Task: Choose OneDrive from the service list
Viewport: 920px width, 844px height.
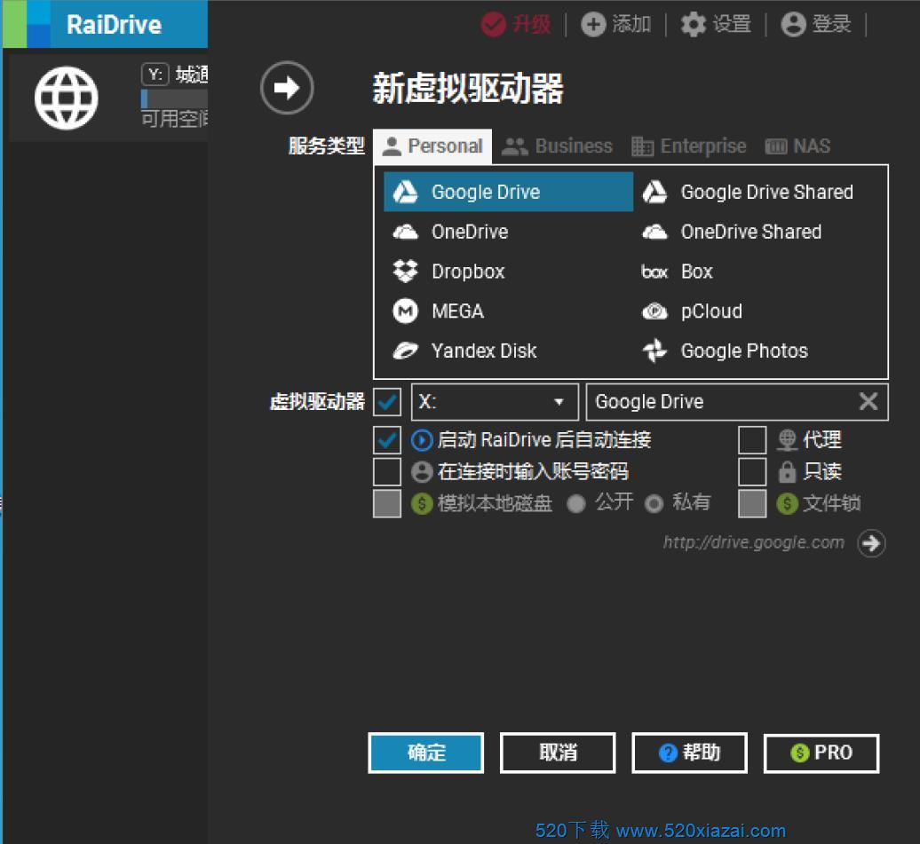Action: [x=508, y=232]
